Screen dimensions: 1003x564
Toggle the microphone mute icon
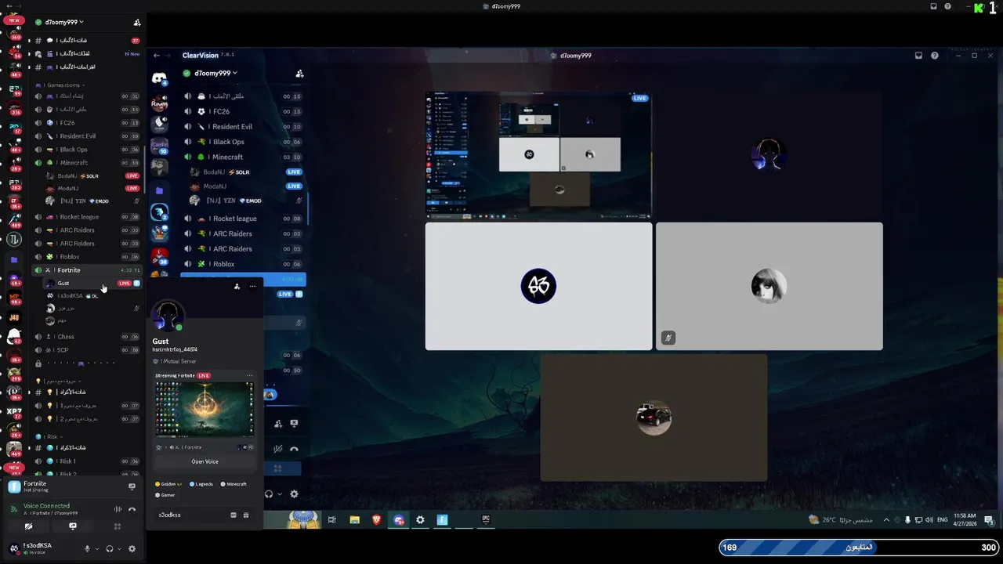[88, 549]
